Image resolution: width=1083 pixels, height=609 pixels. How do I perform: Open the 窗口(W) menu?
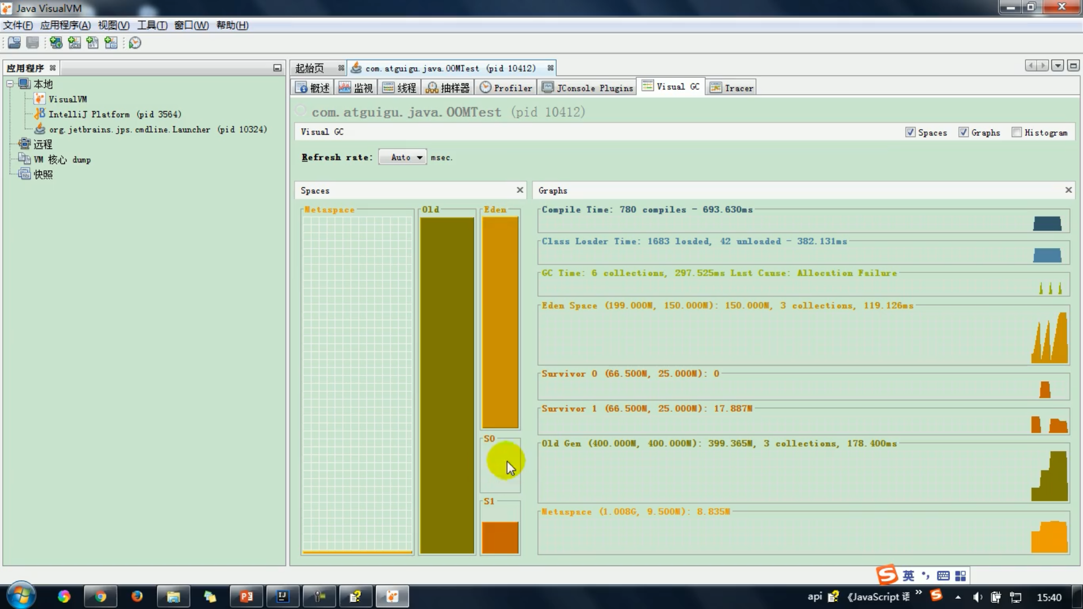click(191, 25)
